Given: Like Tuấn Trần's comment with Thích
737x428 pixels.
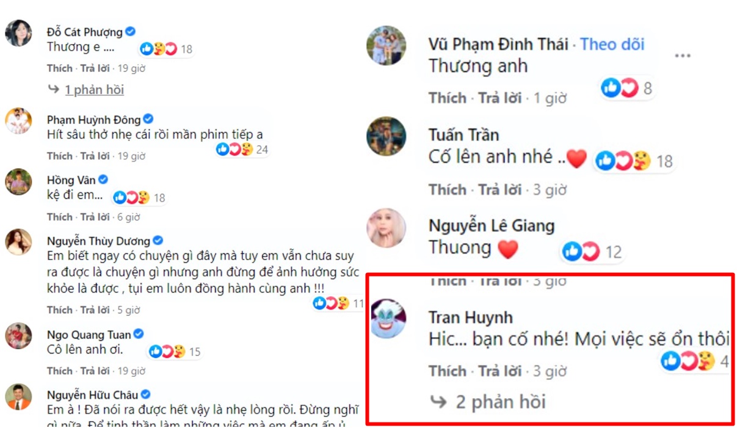Looking at the screenshot, I should pos(448,190).
